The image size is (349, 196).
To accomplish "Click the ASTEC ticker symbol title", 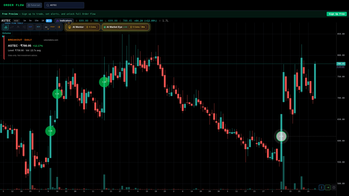I will (x=6, y=21).
